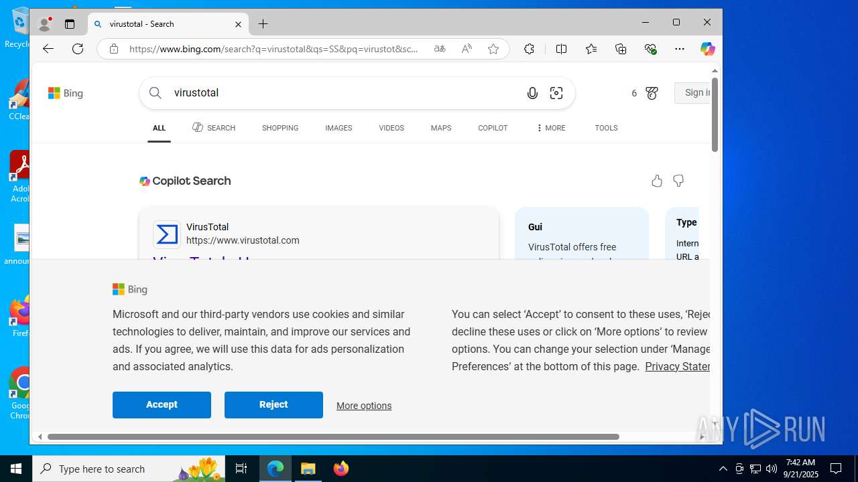Open visual search camera icon

(556, 93)
